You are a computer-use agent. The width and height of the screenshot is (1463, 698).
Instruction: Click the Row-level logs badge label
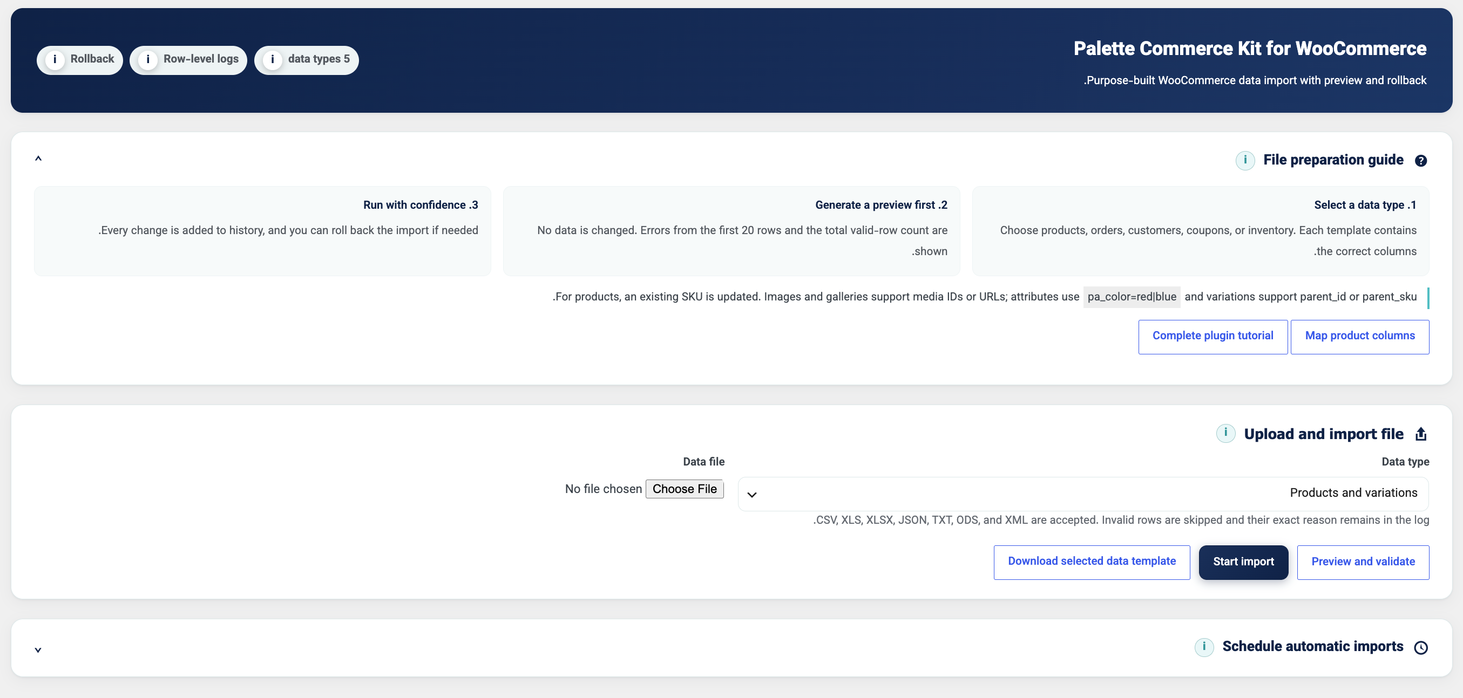click(201, 59)
